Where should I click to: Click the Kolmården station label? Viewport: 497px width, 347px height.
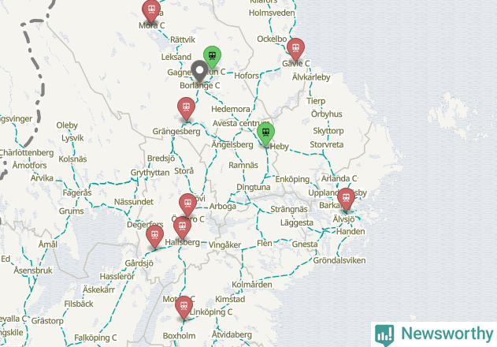(x=252, y=285)
